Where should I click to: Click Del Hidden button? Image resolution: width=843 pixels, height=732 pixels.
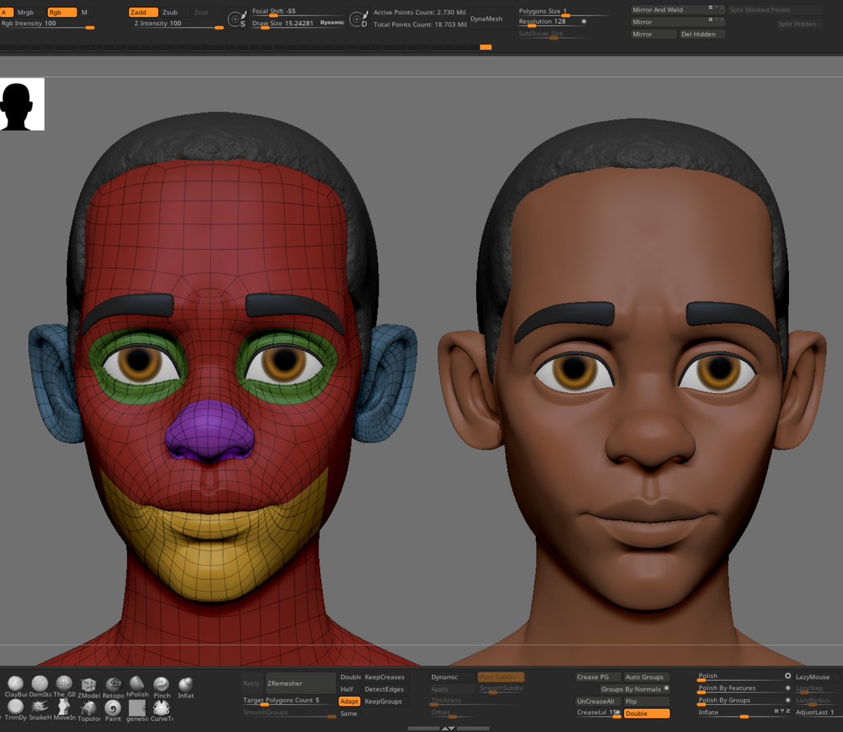702,34
